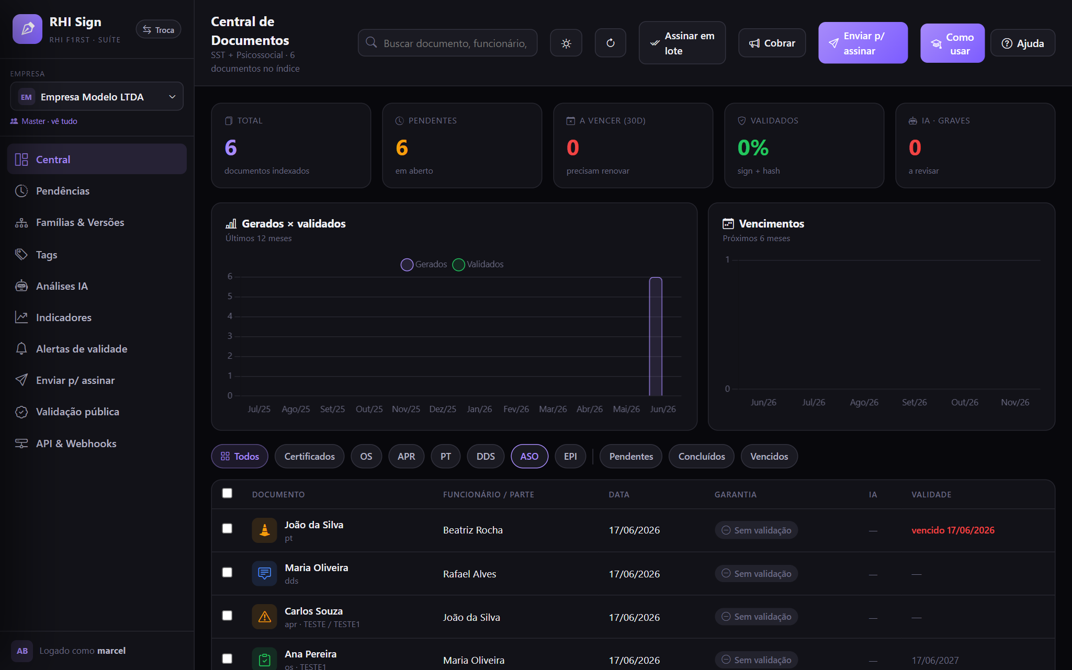Open the Tags icon in sidebar
The image size is (1072, 670).
(x=21, y=255)
